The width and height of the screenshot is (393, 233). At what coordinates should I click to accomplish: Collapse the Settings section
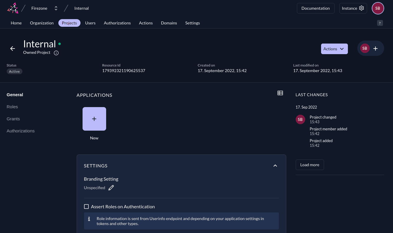[x=275, y=166]
